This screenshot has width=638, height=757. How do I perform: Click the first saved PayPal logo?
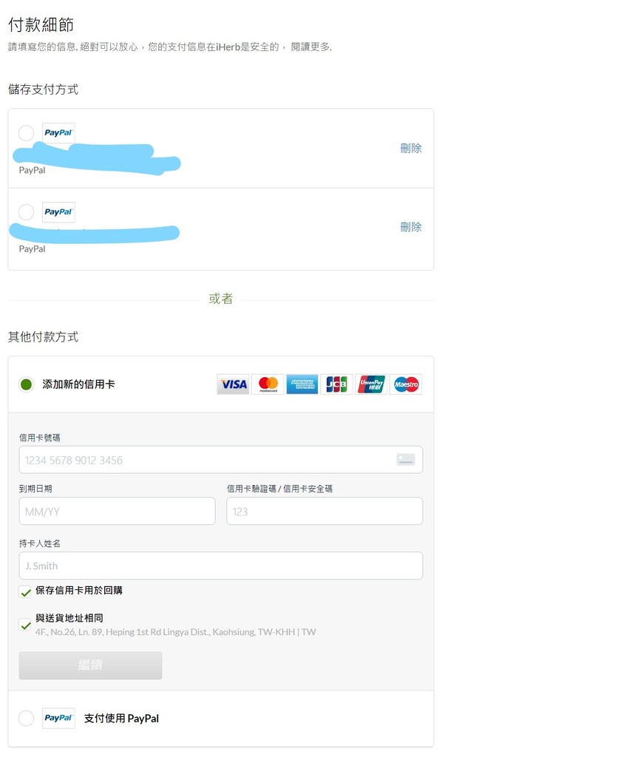pyautogui.click(x=58, y=133)
